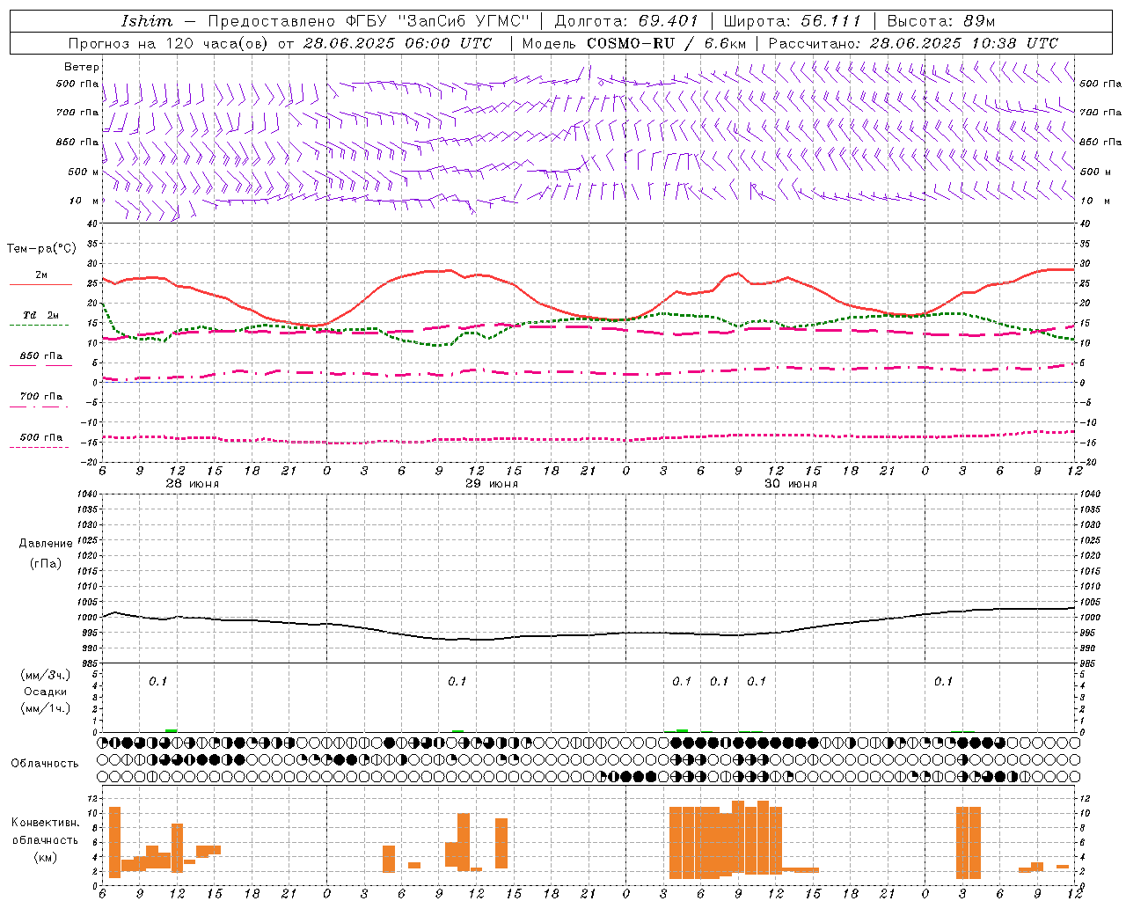
Task: Click the "30 июня" date label
Action: (x=791, y=484)
